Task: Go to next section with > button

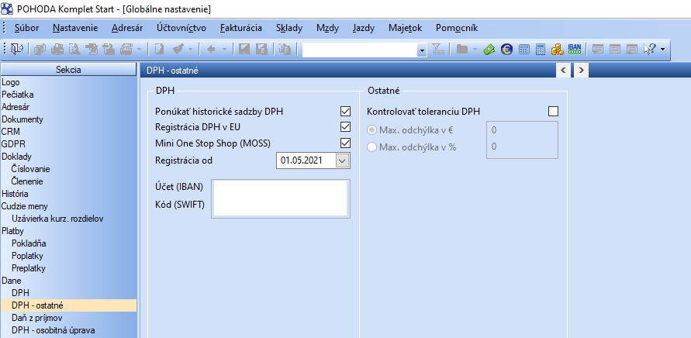Action: tap(582, 70)
